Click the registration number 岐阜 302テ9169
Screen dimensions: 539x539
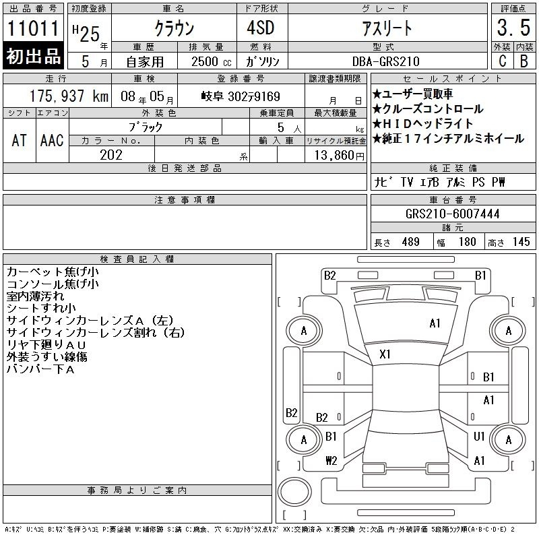tap(240, 96)
